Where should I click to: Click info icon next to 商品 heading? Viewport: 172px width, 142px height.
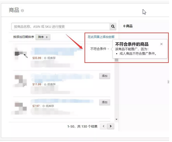(22, 11)
